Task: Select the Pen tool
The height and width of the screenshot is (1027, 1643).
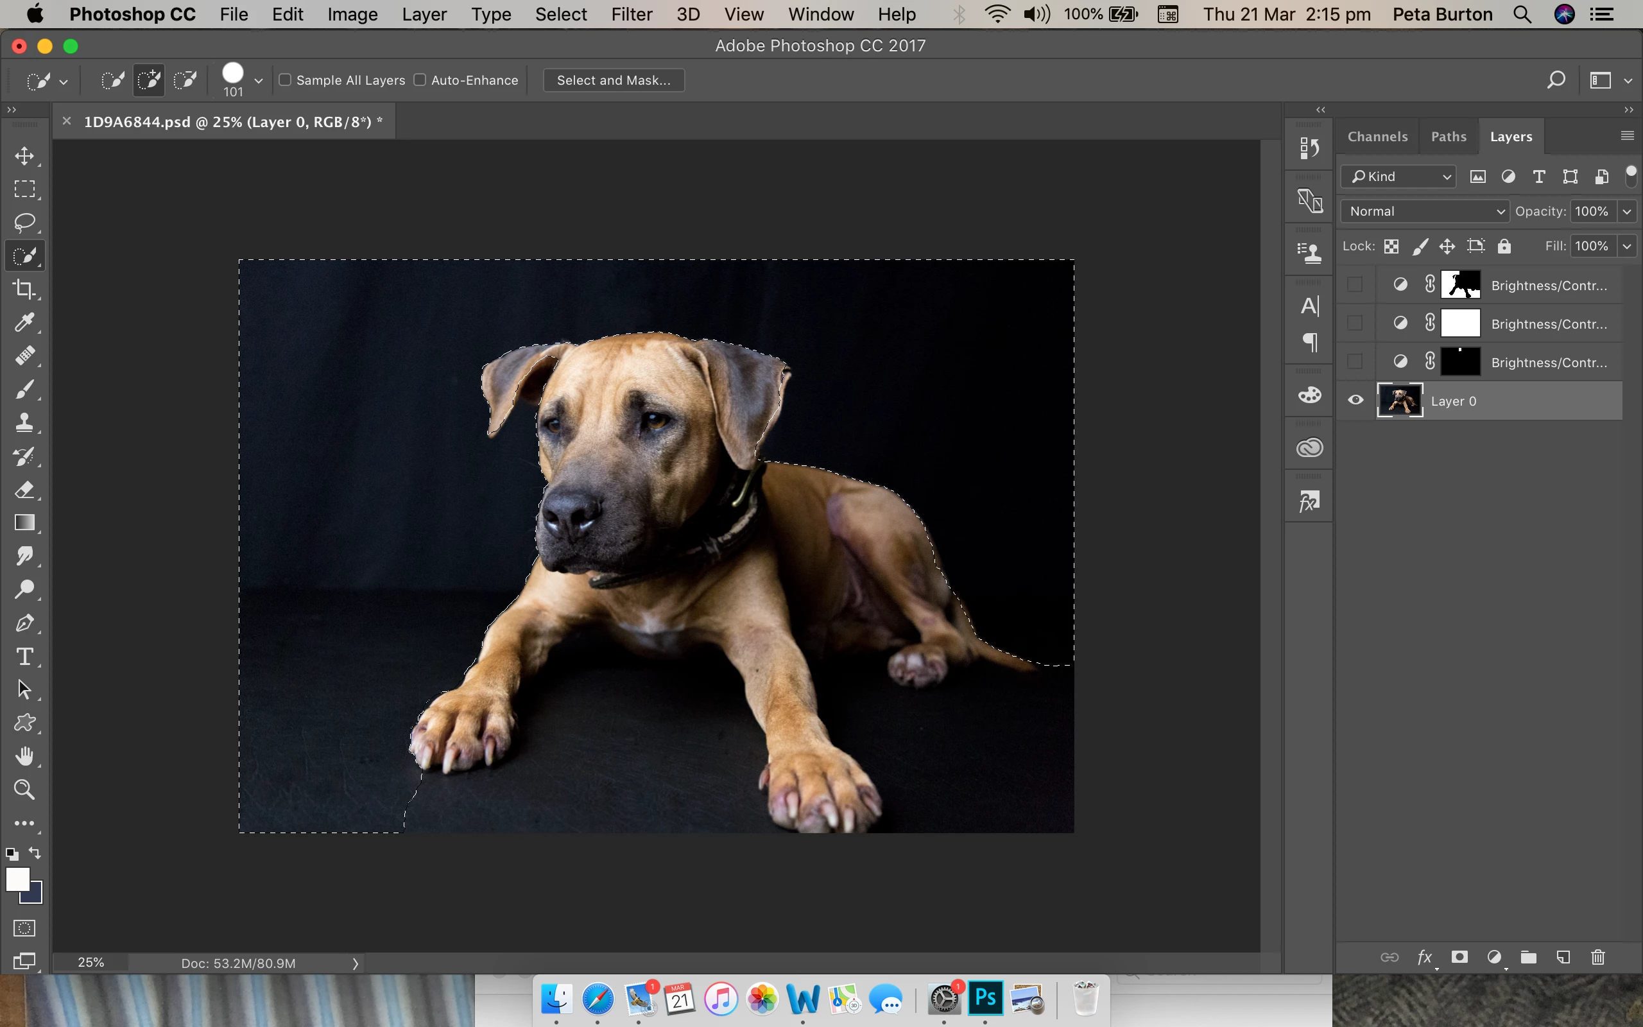Action: tap(24, 623)
